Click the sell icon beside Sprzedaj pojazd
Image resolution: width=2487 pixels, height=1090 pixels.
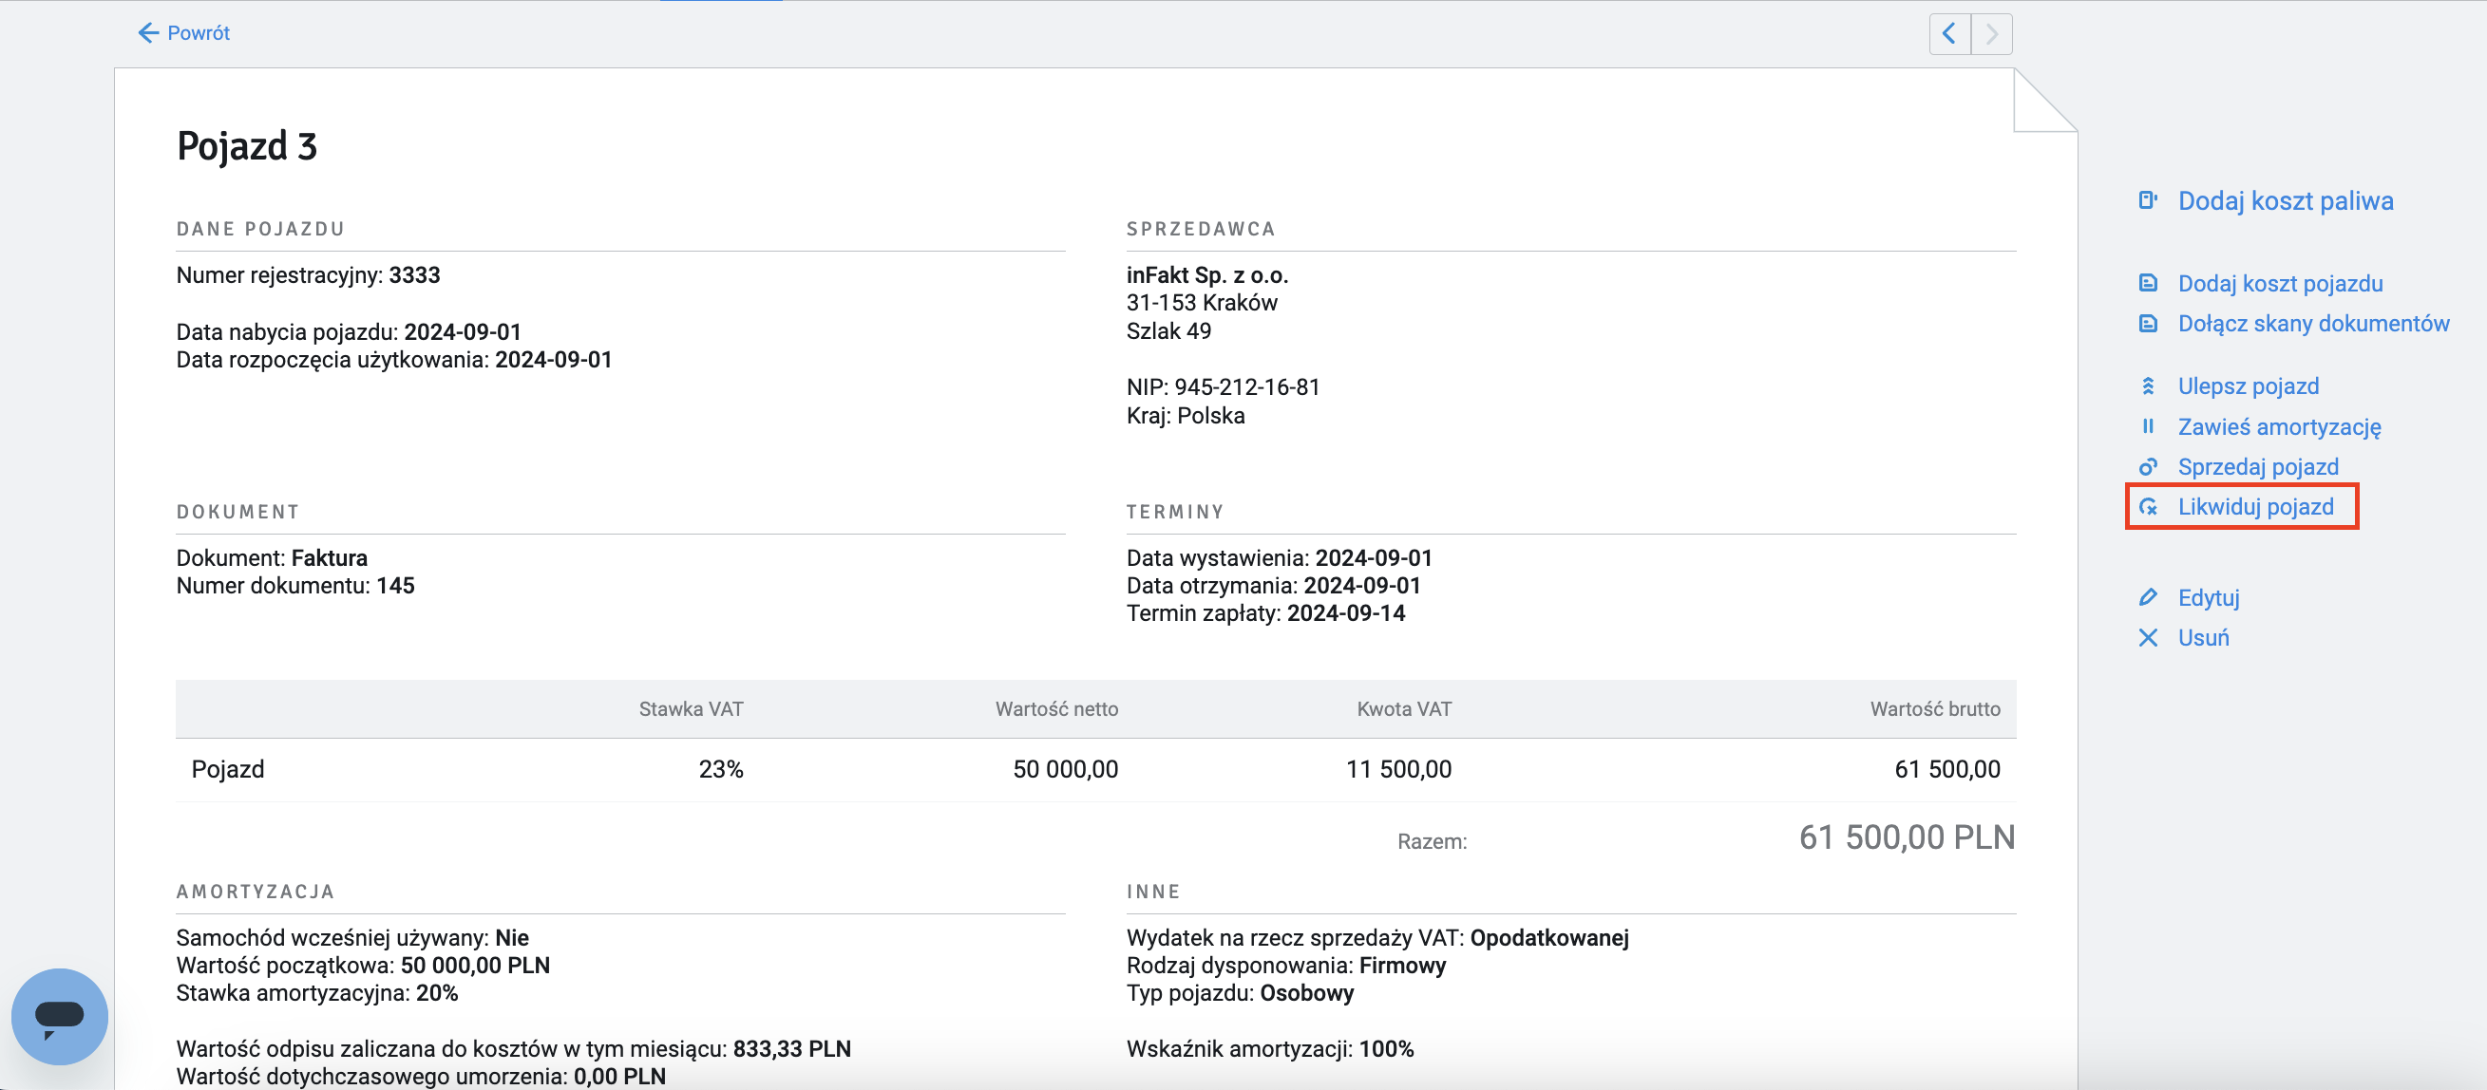[x=2147, y=467]
